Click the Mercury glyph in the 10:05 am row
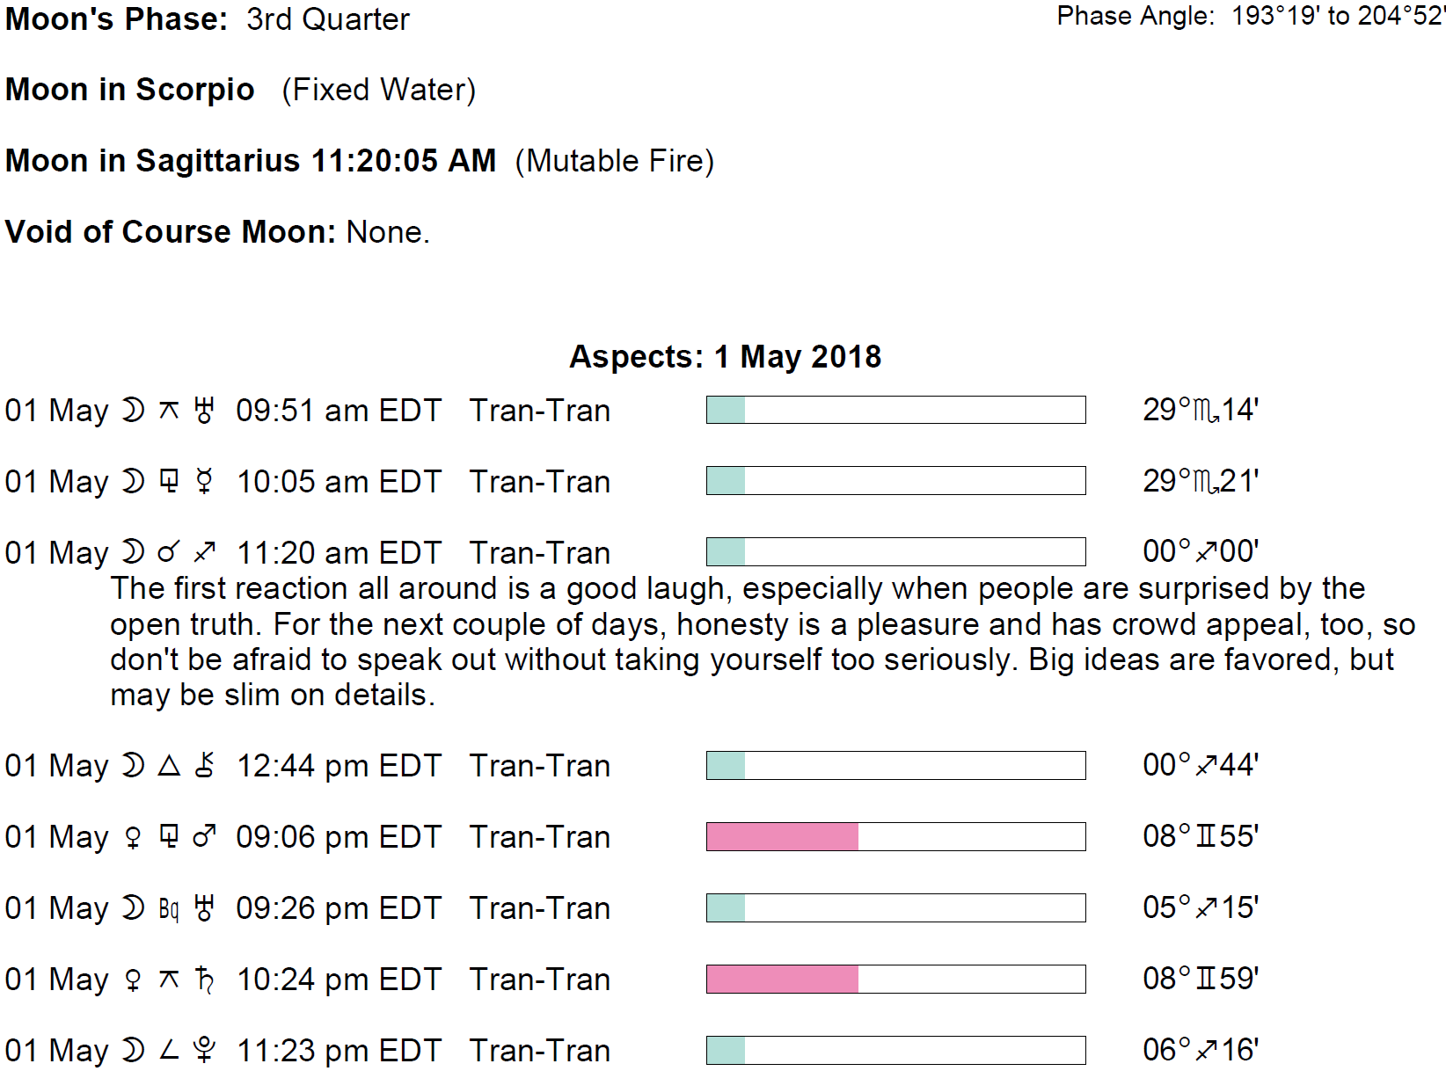 (x=204, y=482)
